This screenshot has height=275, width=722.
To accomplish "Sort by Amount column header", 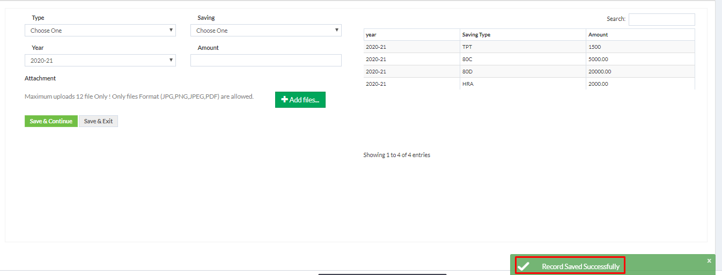I will coord(640,35).
